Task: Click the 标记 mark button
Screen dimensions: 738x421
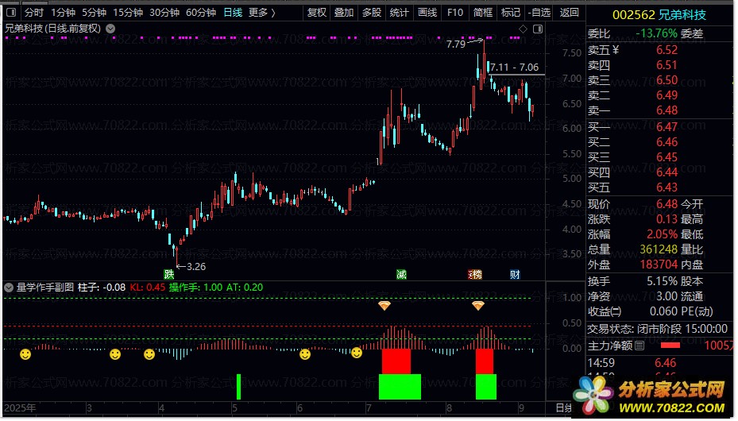Action: 511,13
